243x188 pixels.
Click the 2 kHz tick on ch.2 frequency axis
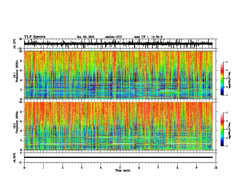[x=21, y=140]
